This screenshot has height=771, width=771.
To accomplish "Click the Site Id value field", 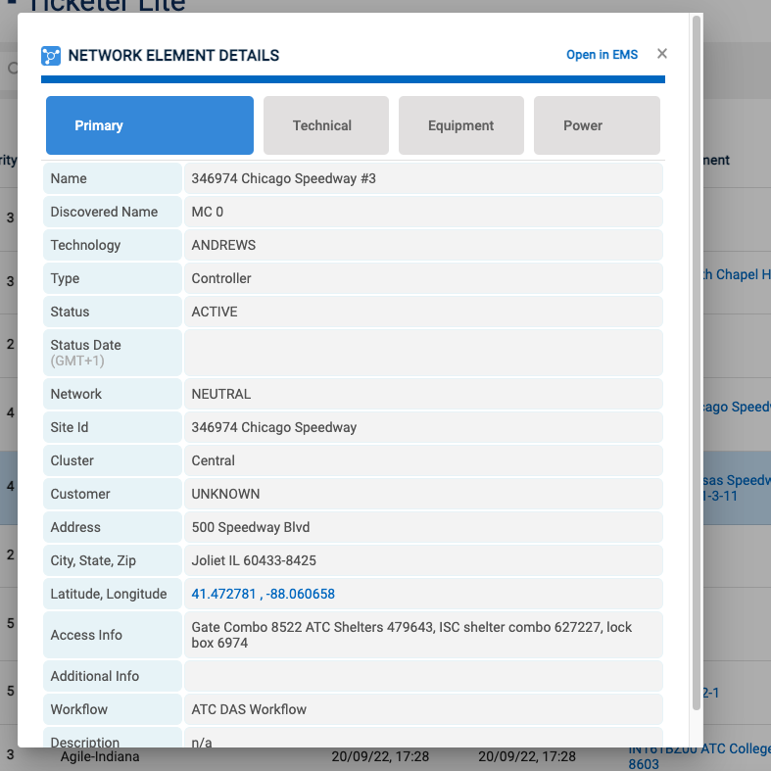I will (x=274, y=427).
